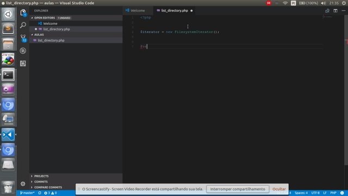The height and width of the screenshot is (196, 348).
Task: Place cursor on the <?php line
Action: [x=146, y=17]
